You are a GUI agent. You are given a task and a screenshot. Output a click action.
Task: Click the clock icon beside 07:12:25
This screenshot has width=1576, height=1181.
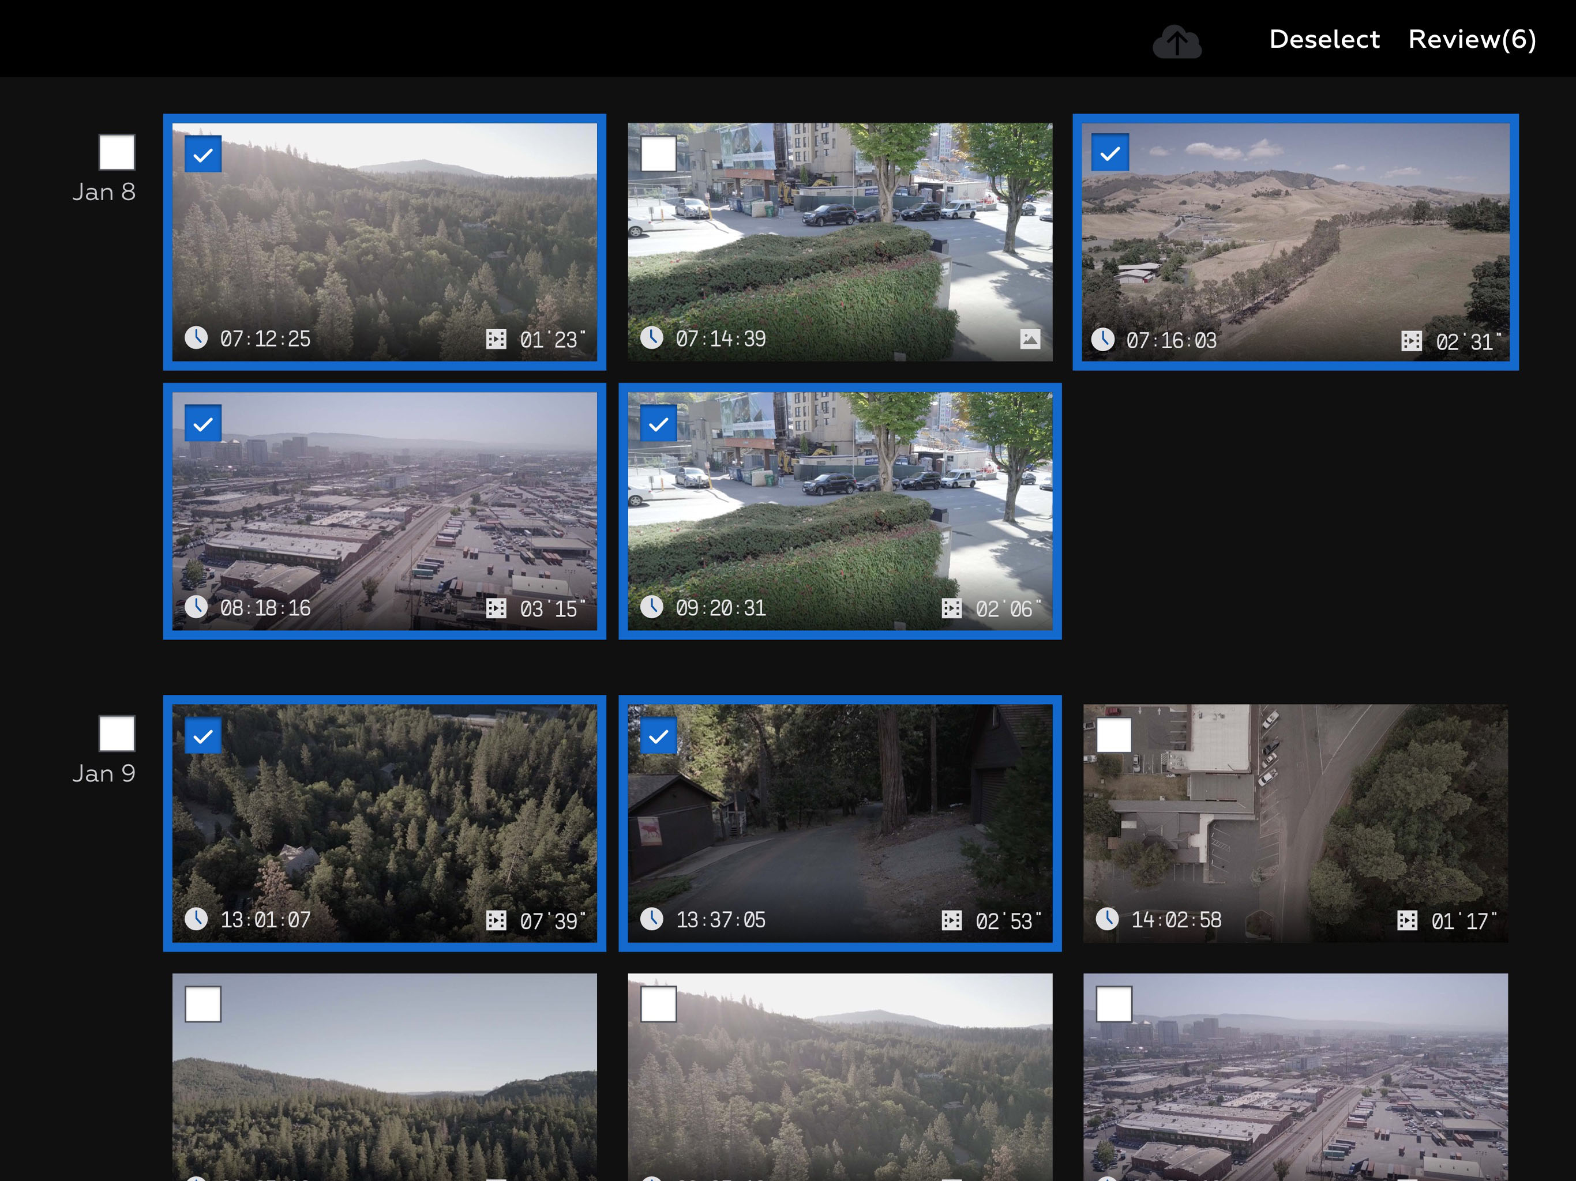196,337
